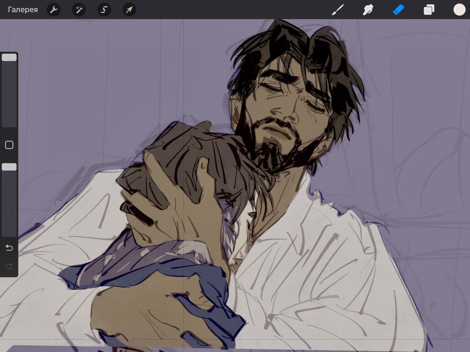This screenshot has height=352, width=470.
Task: Tap the square modify button on sidebar
Action: [9, 145]
